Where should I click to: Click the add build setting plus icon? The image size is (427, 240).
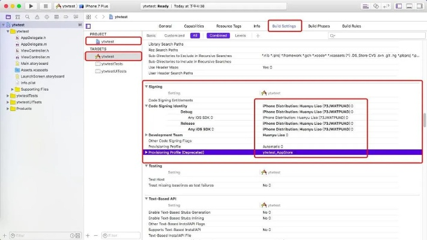point(258,35)
